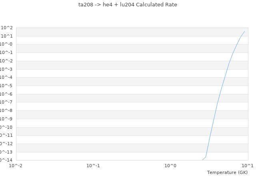Click the 10^-0 y-axis tick label
This screenshot has width=256, height=192.
[x=6, y=44]
